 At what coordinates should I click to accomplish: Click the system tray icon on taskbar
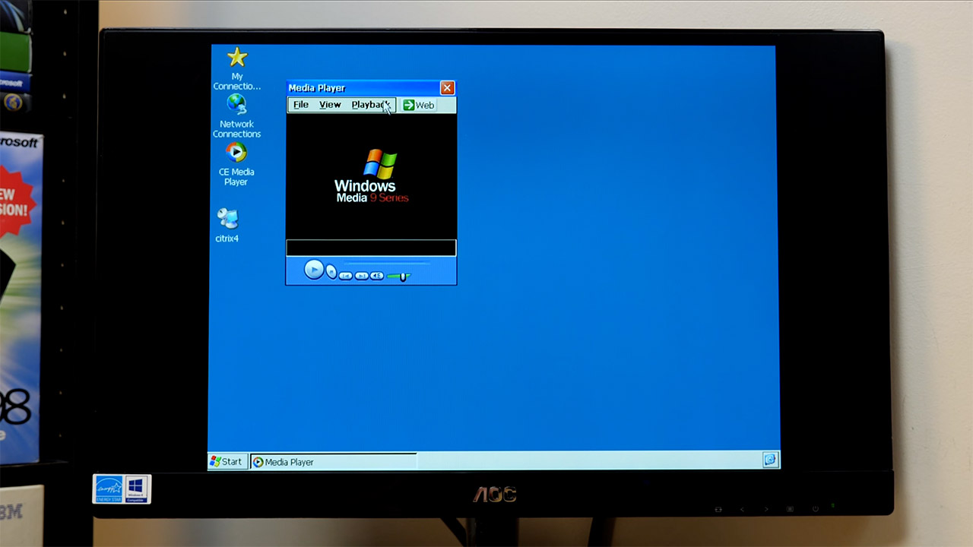tap(770, 460)
